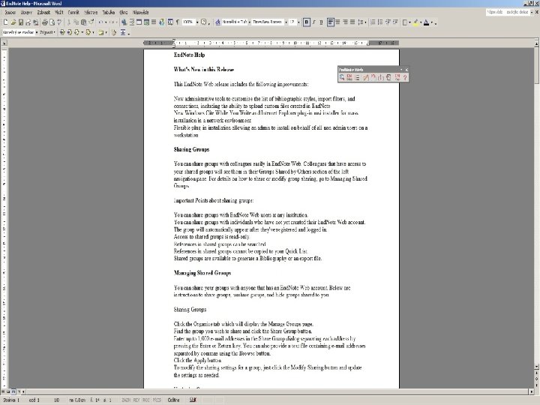Open the EndNote Web toolbar options arrow
This screenshot has height=405, width=540.
(x=401, y=70)
